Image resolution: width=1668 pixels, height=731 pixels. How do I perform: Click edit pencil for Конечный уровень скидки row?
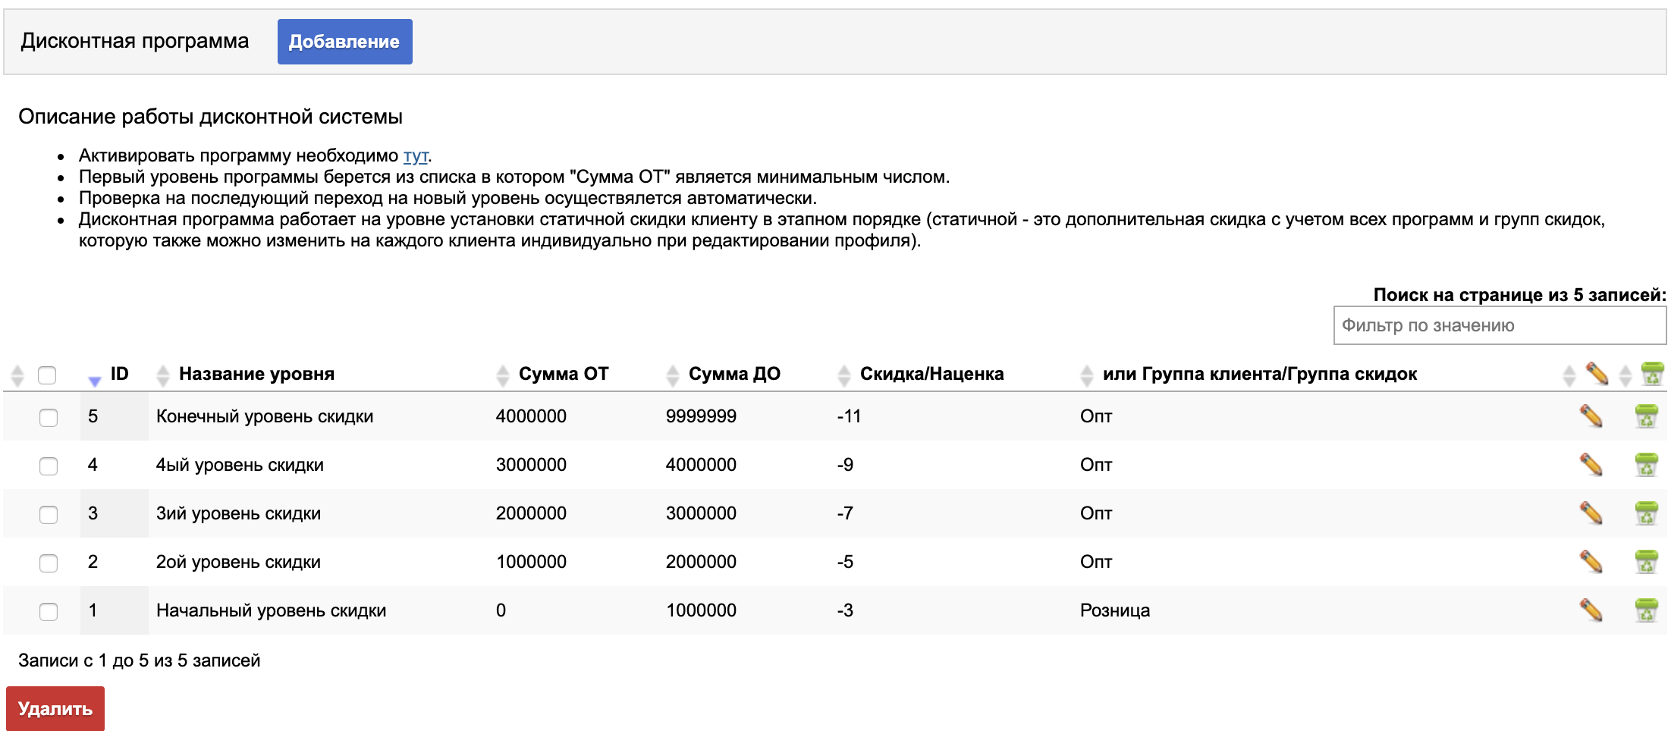(1591, 416)
